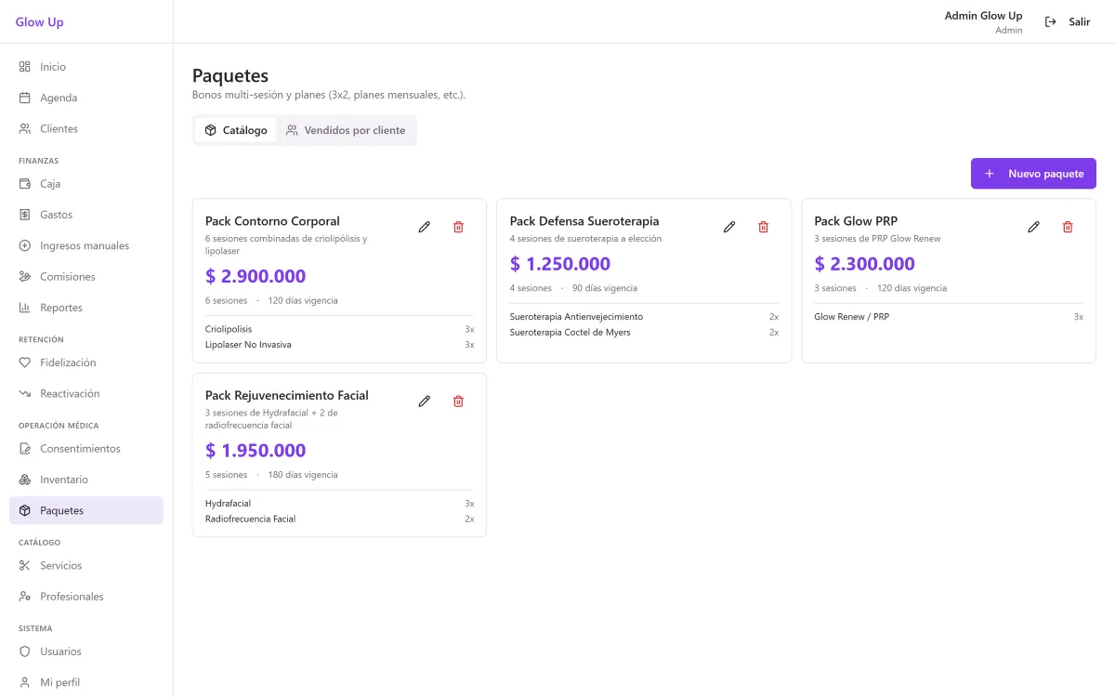Click the Inventario boxes icon
Screen dimensions: 1115x697
coord(25,480)
